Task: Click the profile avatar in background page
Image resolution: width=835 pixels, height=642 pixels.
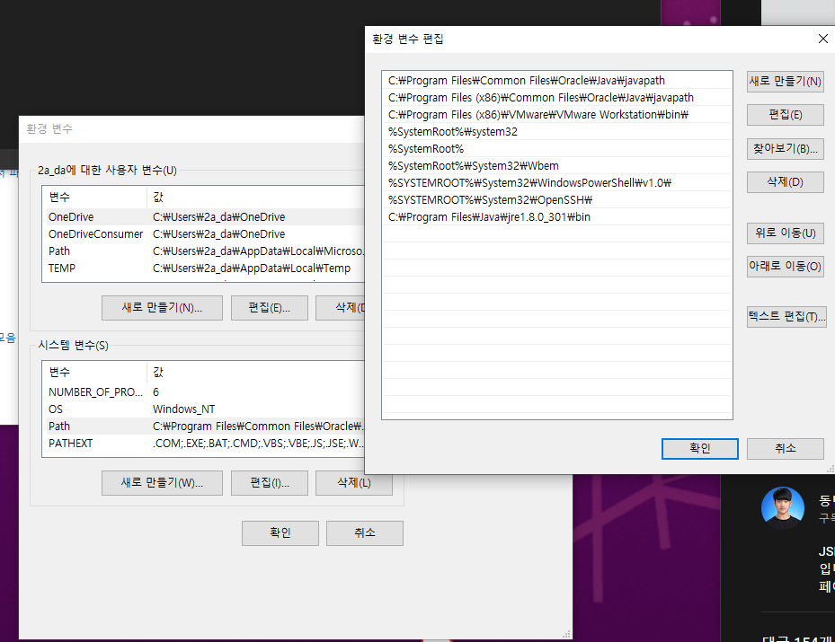Action: point(782,508)
